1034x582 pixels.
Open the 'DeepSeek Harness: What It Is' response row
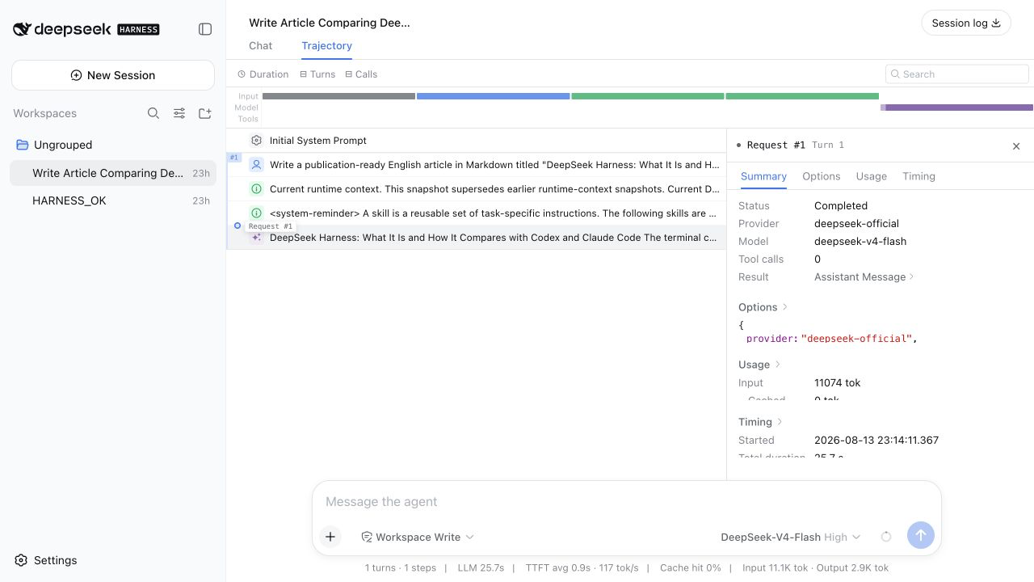(477, 238)
